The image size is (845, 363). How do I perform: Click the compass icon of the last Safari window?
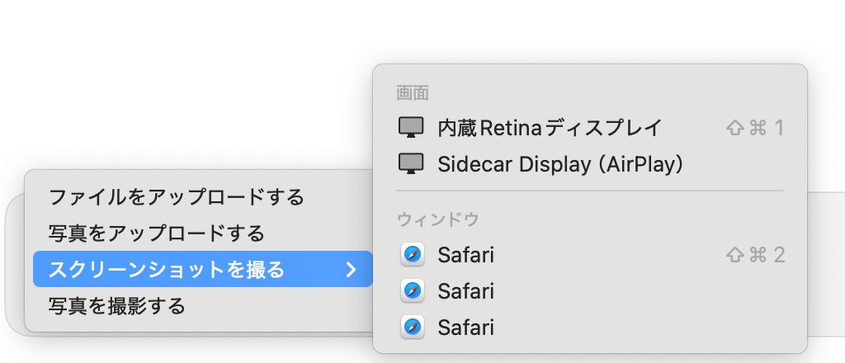[412, 328]
